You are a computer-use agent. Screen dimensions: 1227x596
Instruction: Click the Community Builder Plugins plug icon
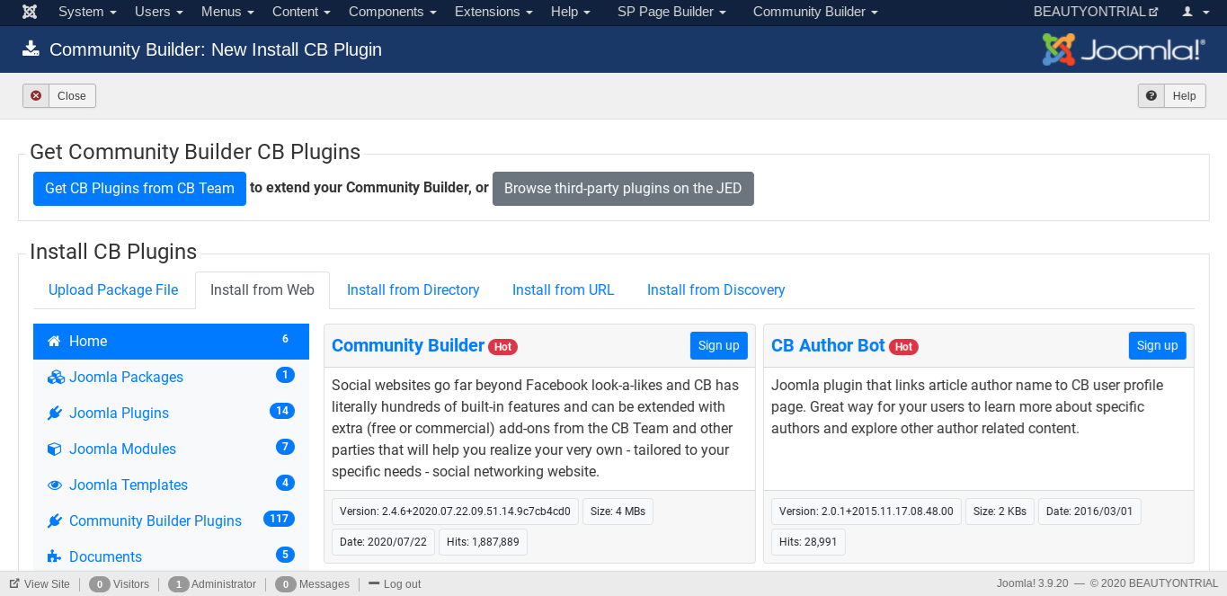[x=55, y=520]
